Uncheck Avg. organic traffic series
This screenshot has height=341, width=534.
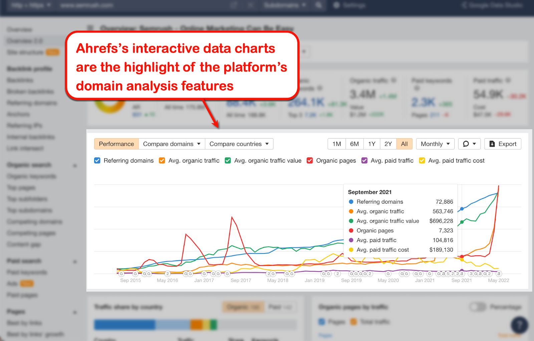pos(162,160)
